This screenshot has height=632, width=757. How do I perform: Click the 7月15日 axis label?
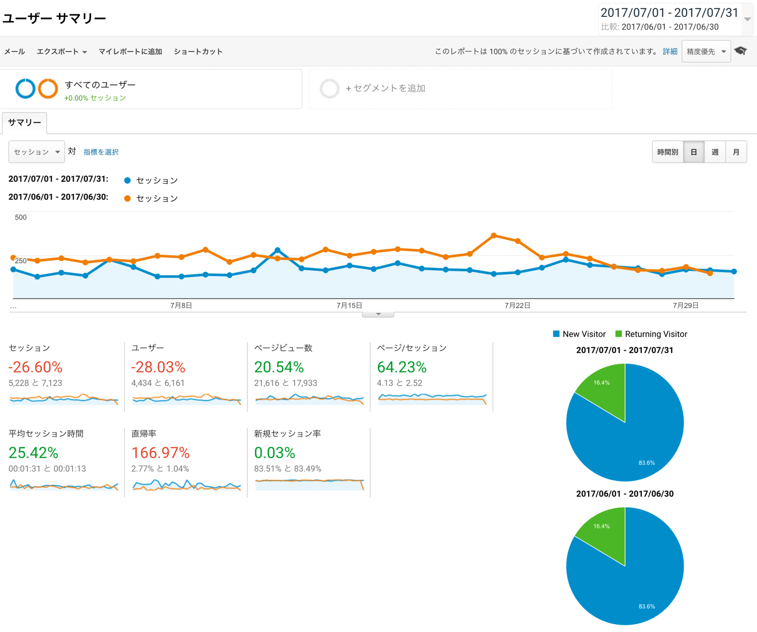coord(350,305)
